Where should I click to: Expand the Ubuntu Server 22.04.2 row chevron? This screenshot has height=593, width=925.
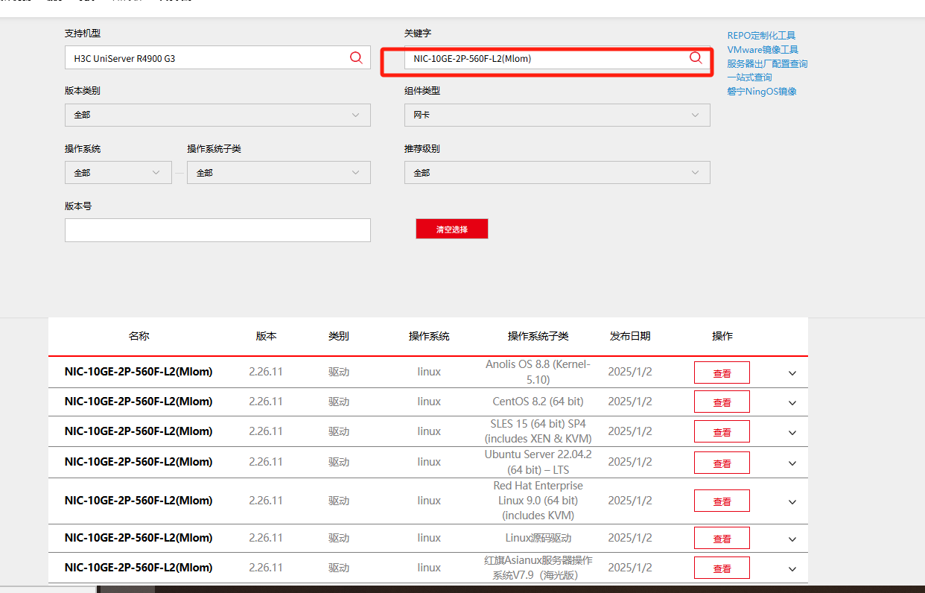(792, 463)
